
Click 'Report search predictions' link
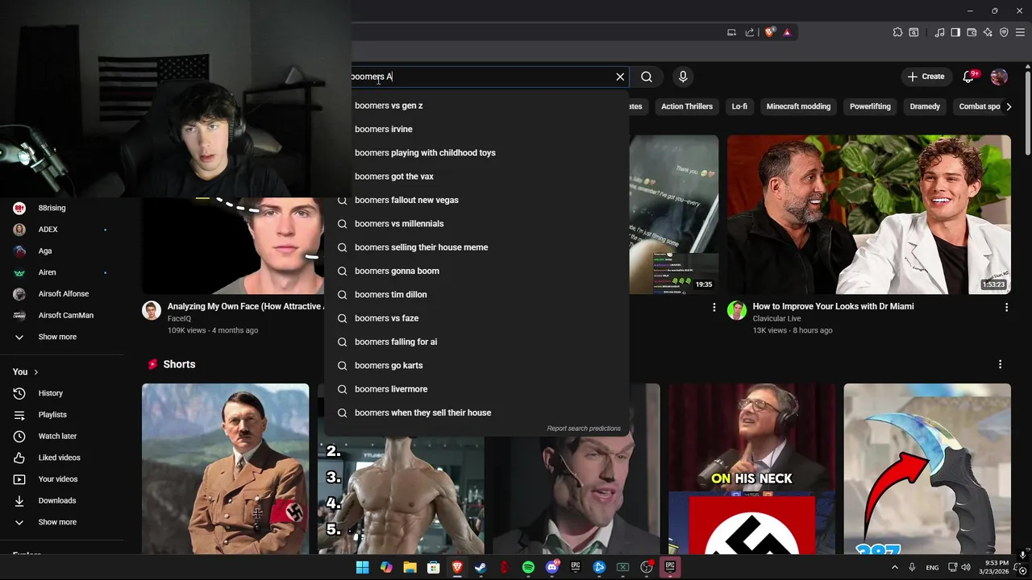[584, 429]
